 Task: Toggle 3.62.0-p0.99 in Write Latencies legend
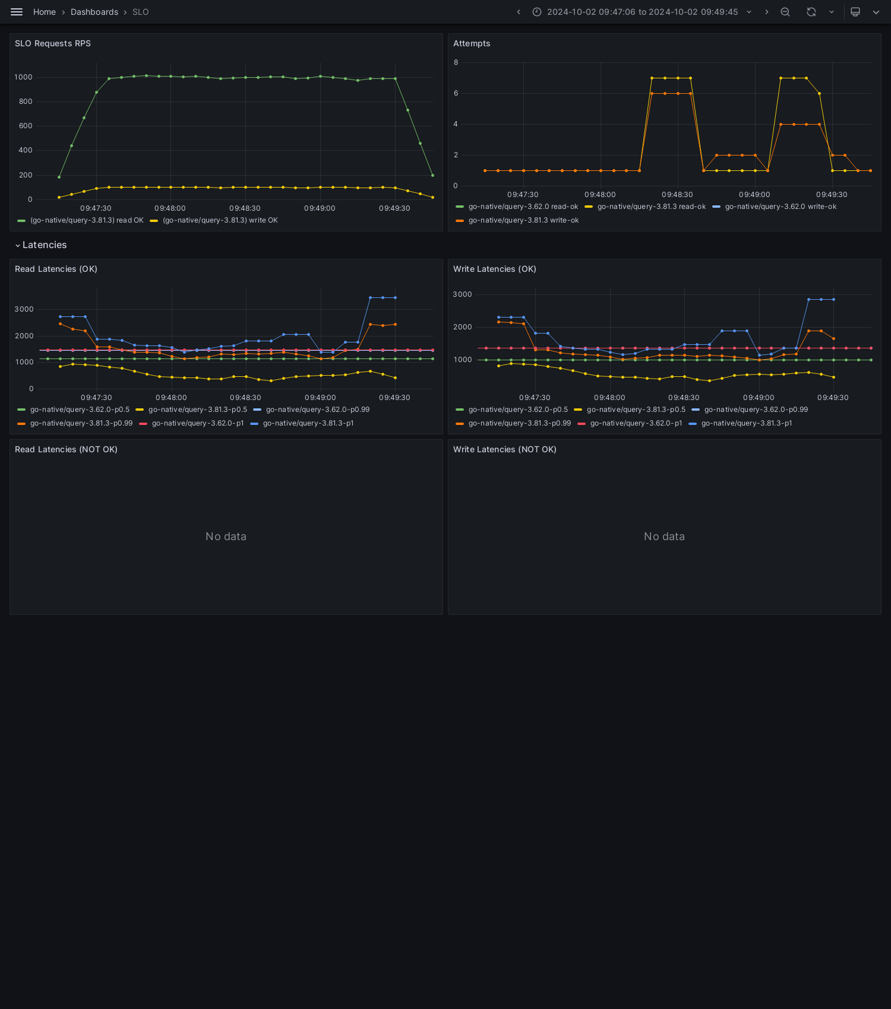[x=756, y=410]
